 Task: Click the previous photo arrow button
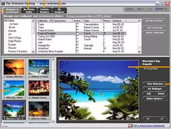(x=148, y=119)
